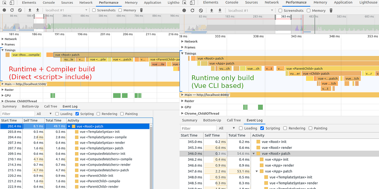Sort by Self Time column in left log
This screenshot has width=379, height=189.
33,120
